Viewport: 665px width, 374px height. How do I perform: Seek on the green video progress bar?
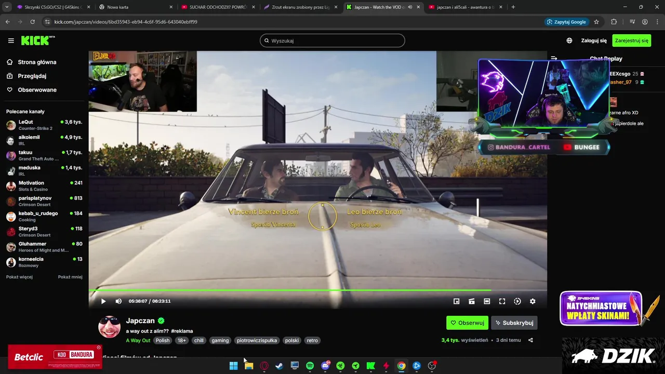click(317, 290)
